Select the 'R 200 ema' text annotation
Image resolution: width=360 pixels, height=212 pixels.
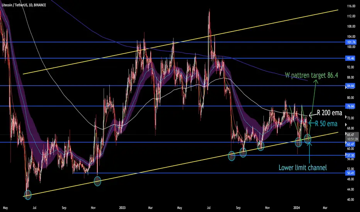tap(329, 113)
